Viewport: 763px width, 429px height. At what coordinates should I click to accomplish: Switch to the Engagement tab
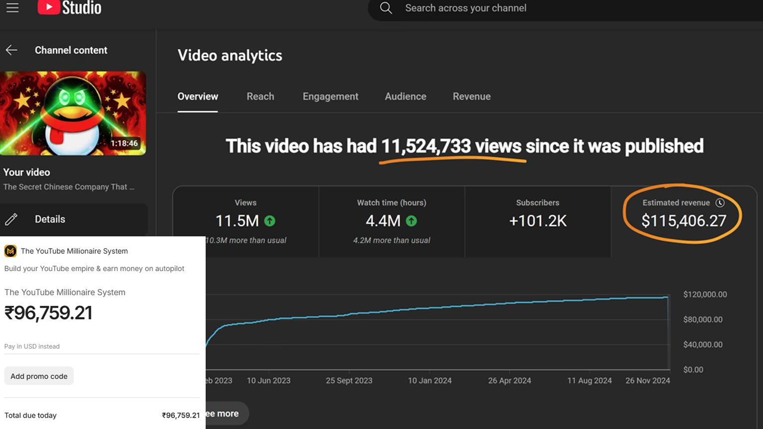330,96
